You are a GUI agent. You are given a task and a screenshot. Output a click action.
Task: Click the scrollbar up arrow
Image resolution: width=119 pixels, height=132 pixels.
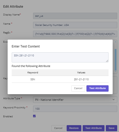[115, 42]
